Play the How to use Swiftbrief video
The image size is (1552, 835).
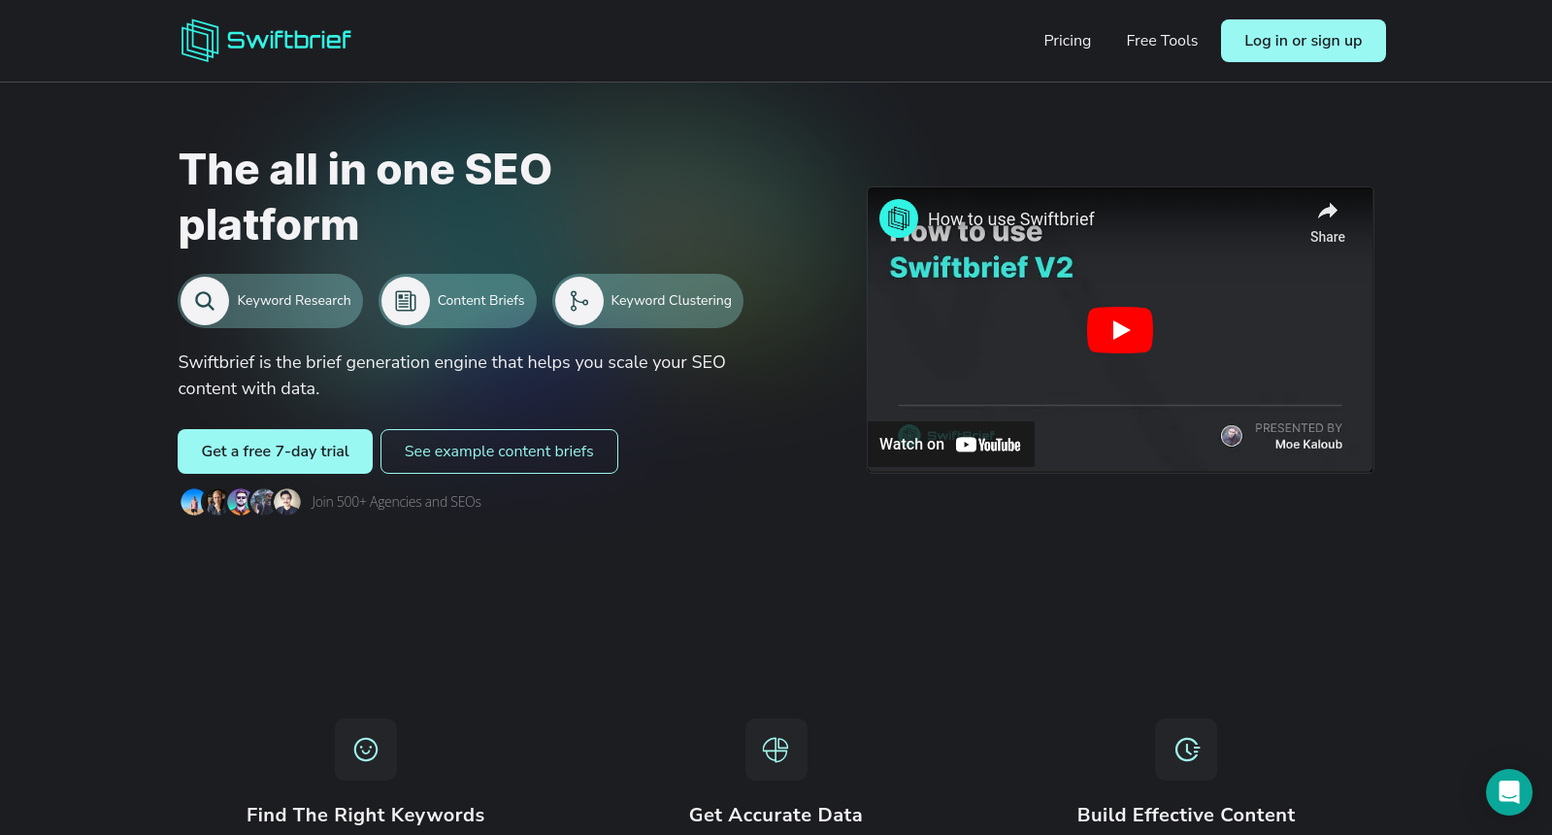pyautogui.click(x=1119, y=330)
